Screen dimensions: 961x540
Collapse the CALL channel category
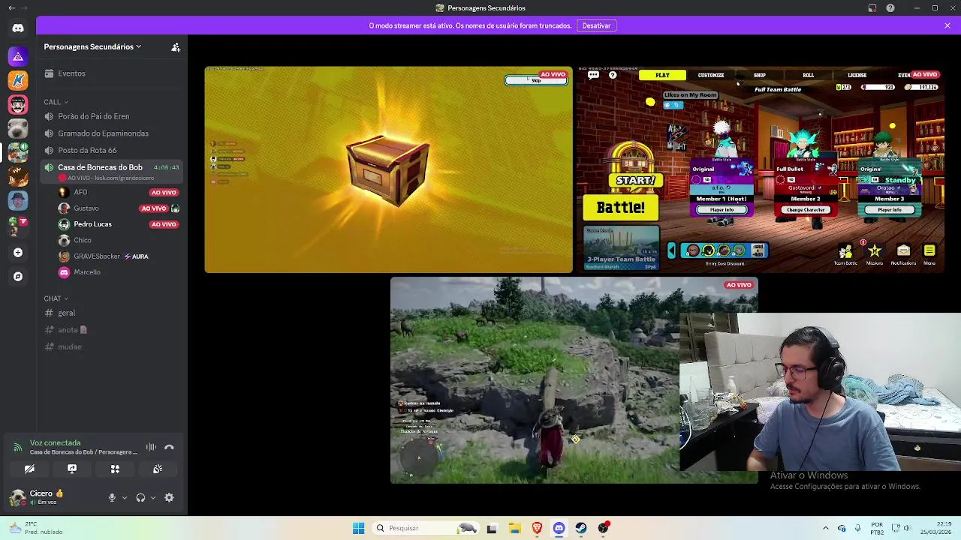tap(56, 102)
